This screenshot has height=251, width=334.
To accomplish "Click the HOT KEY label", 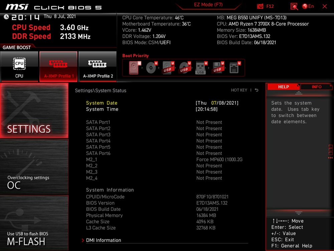I will click(239, 90).
